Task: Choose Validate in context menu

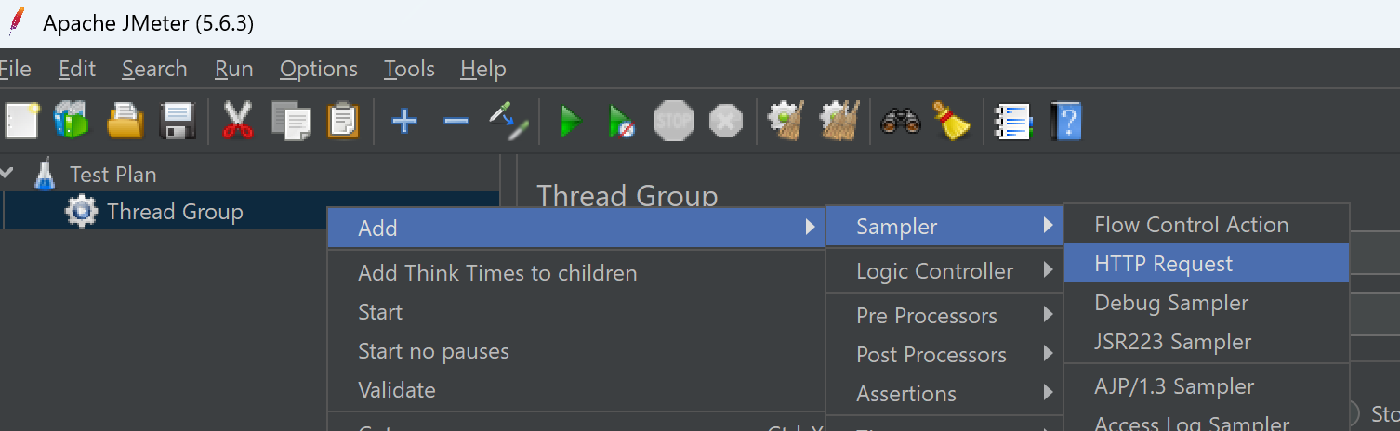Action: pyautogui.click(x=397, y=390)
